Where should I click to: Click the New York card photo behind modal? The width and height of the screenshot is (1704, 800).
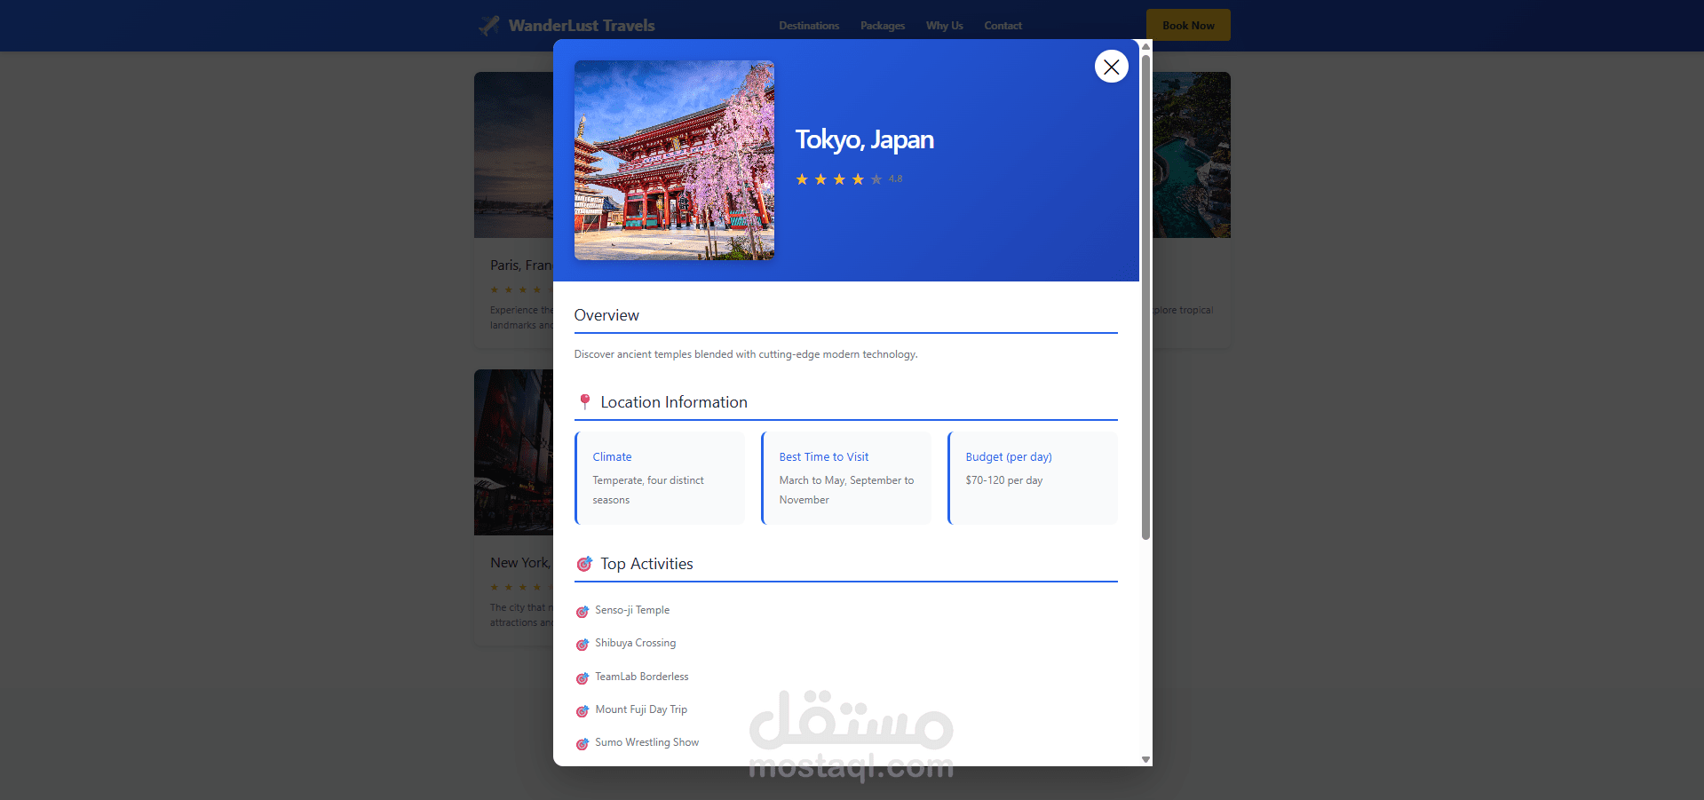tap(513, 452)
